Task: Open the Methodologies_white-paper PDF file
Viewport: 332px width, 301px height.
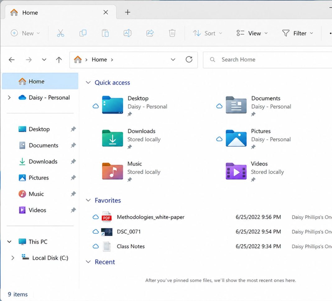Action: tap(150, 217)
